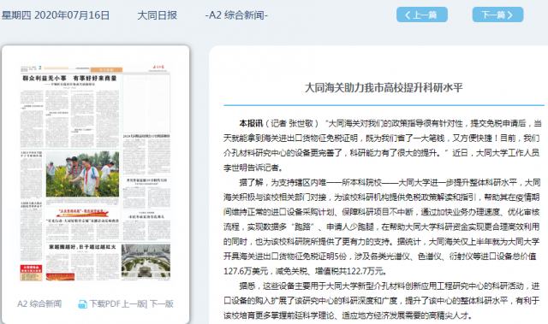548x324 pixels.
Task: Open article 家越搬越好,日子越过越红火 on the thumbnail
Action: [x=82, y=247]
